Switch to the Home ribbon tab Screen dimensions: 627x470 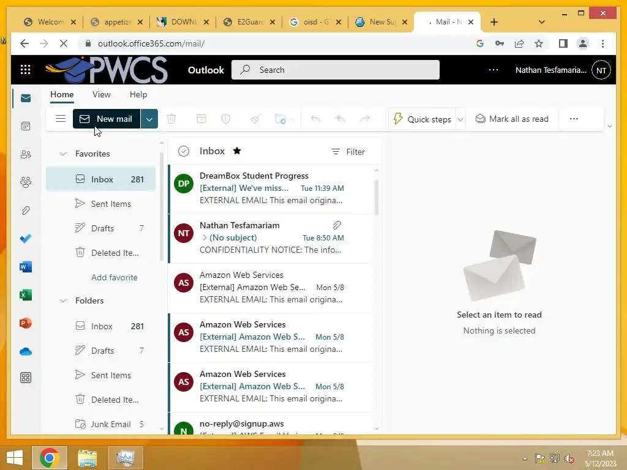(62, 94)
